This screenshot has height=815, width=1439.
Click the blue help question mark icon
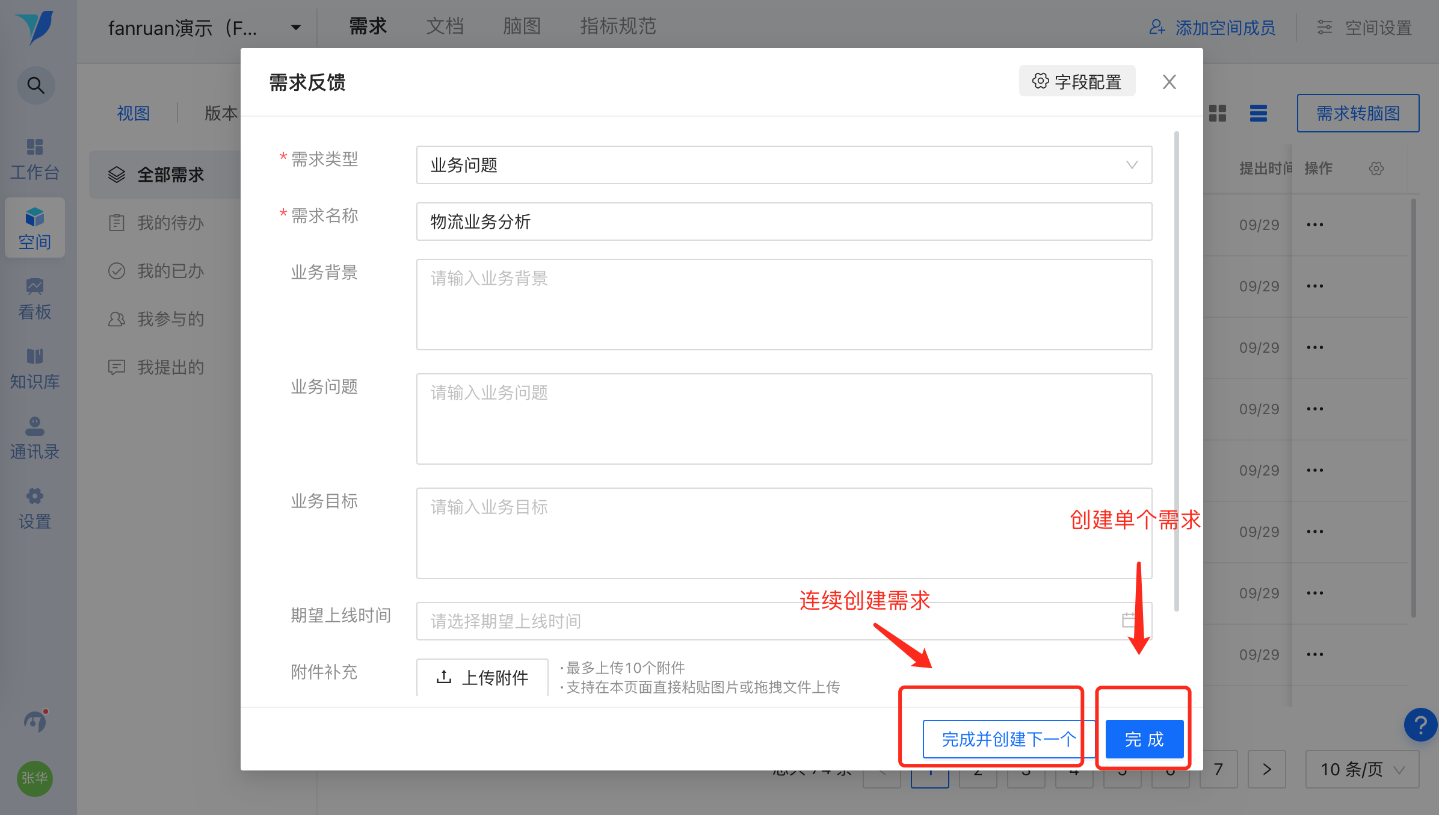pyautogui.click(x=1420, y=725)
